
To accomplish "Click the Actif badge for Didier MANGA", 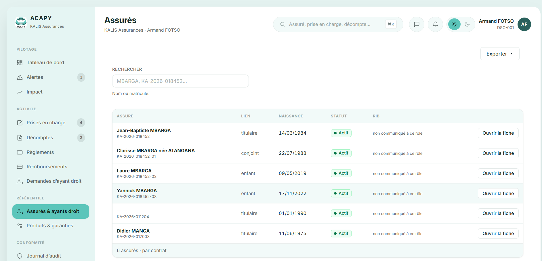I will (x=341, y=234).
